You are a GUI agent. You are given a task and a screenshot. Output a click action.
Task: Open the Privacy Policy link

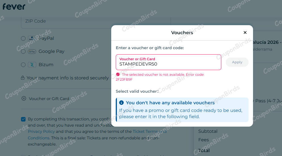pos(41,131)
